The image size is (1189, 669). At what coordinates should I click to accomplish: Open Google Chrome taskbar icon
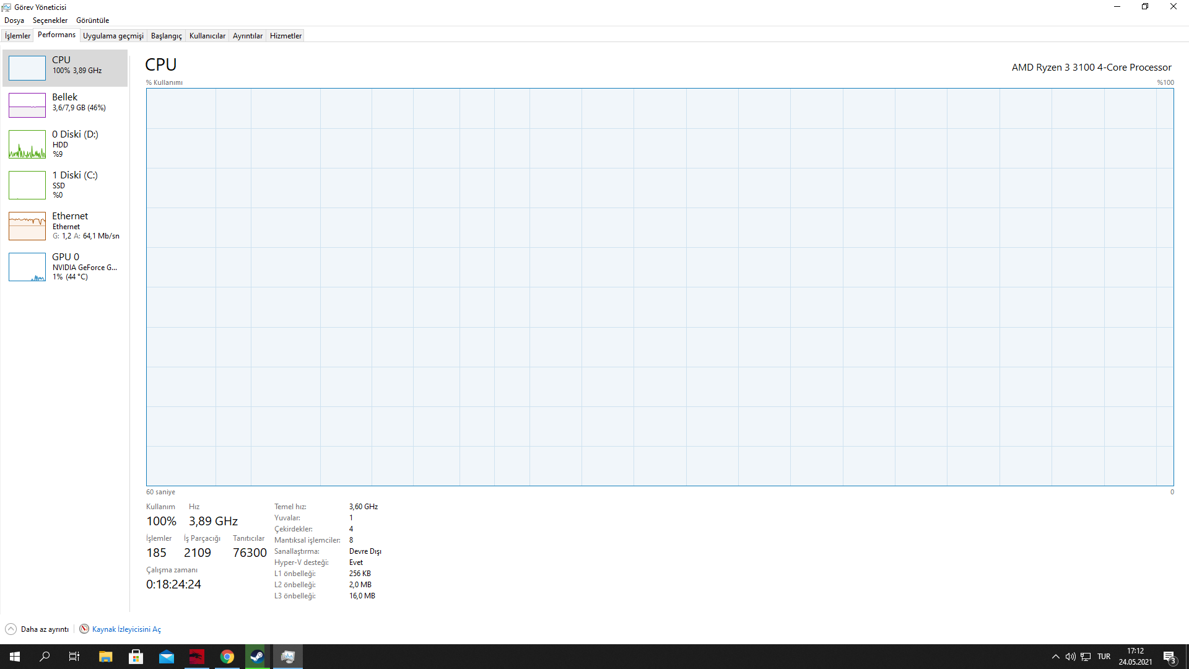coord(227,657)
